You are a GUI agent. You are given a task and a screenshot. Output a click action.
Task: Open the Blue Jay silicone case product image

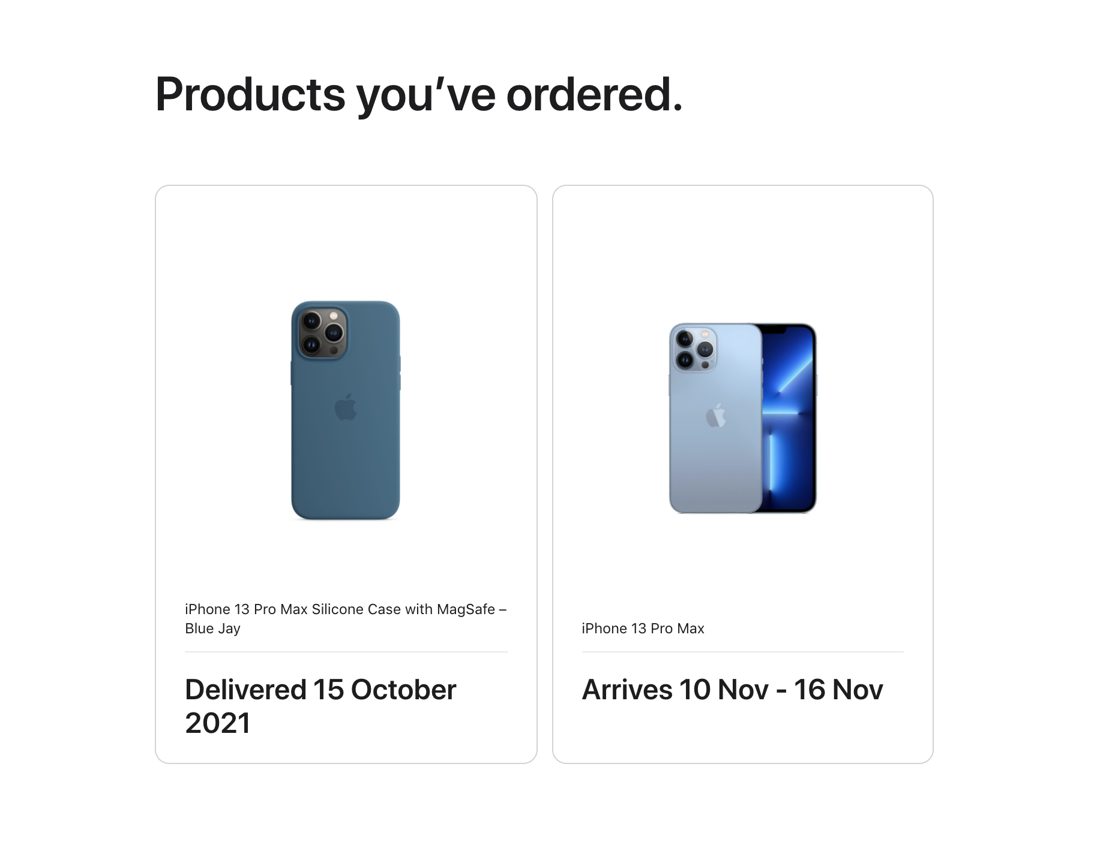(x=346, y=410)
